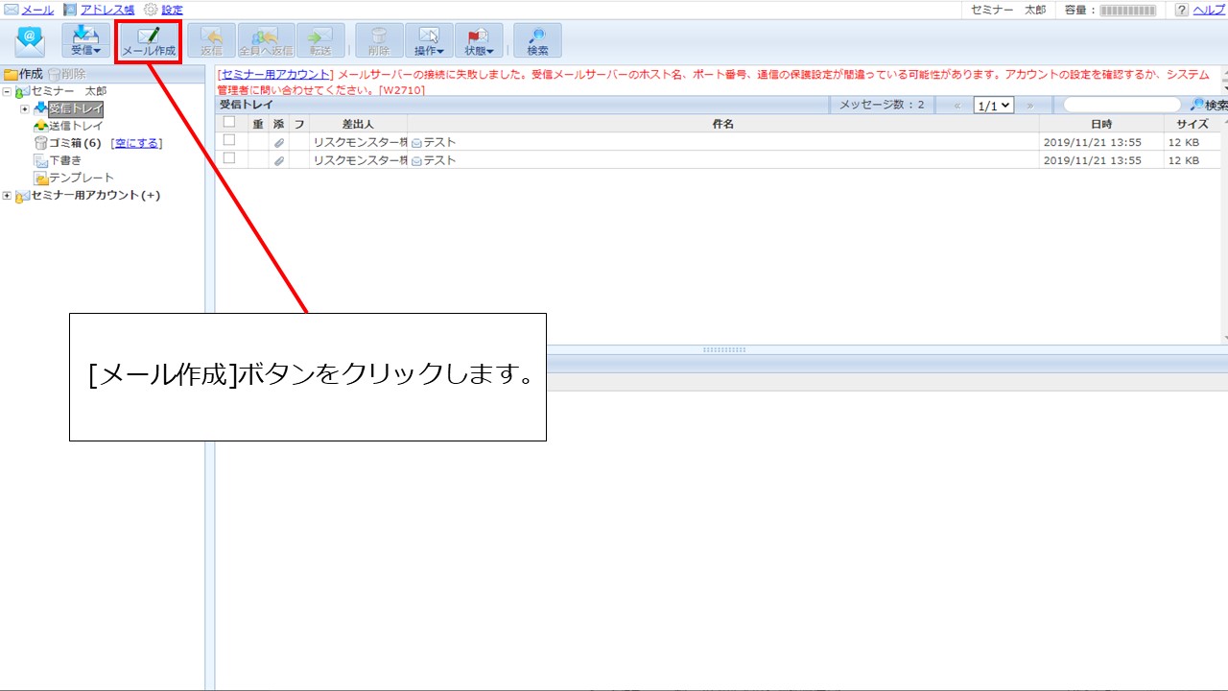
Task: Open the 状態 status dropdown
Action: coord(479,41)
